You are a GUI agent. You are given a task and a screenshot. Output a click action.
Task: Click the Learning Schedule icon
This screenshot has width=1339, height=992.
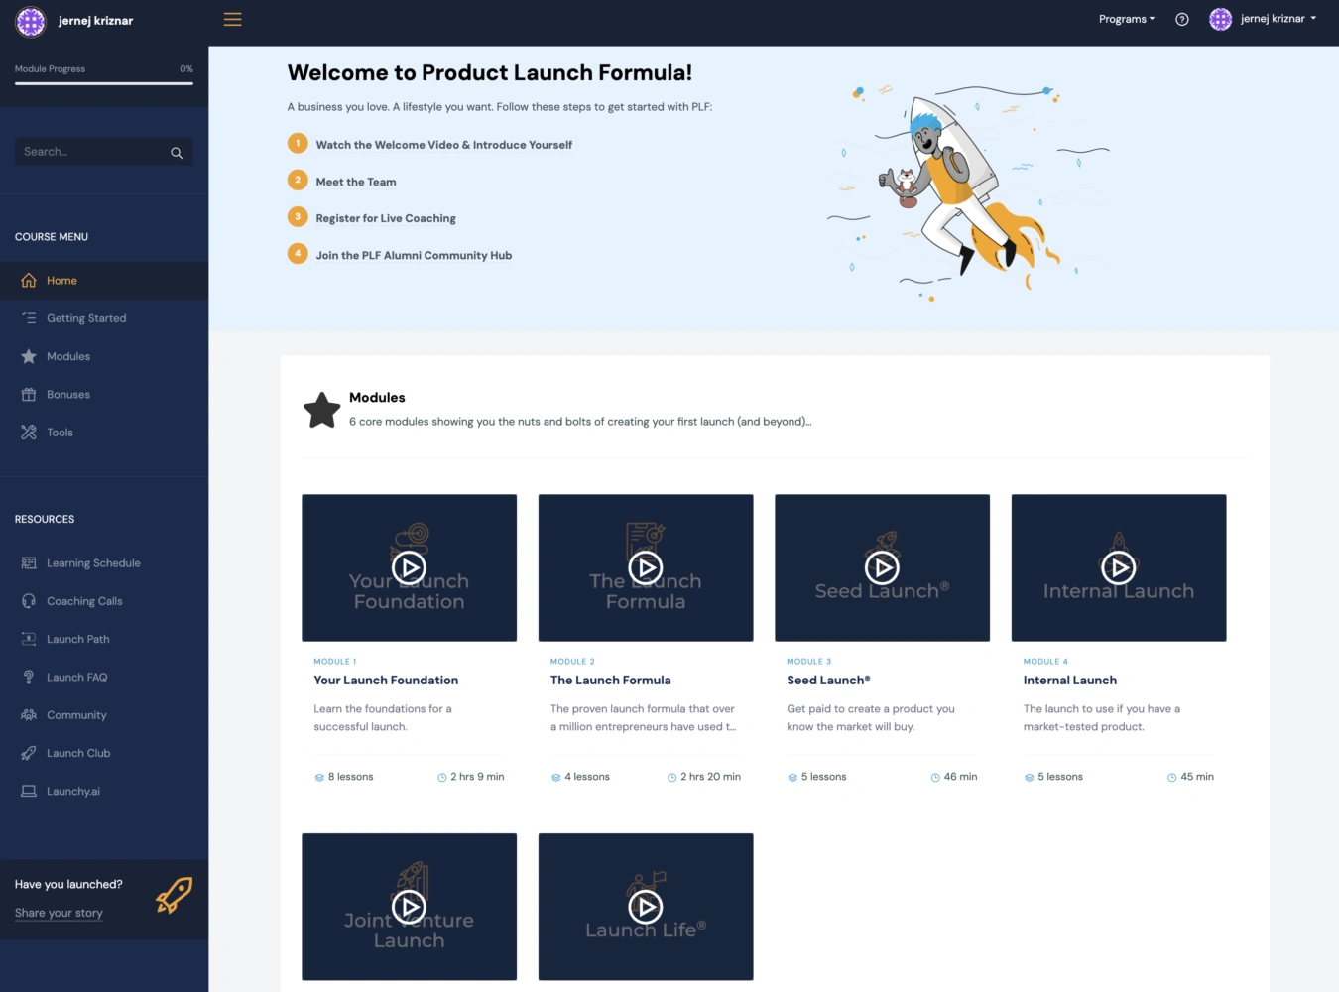tap(29, 563)
